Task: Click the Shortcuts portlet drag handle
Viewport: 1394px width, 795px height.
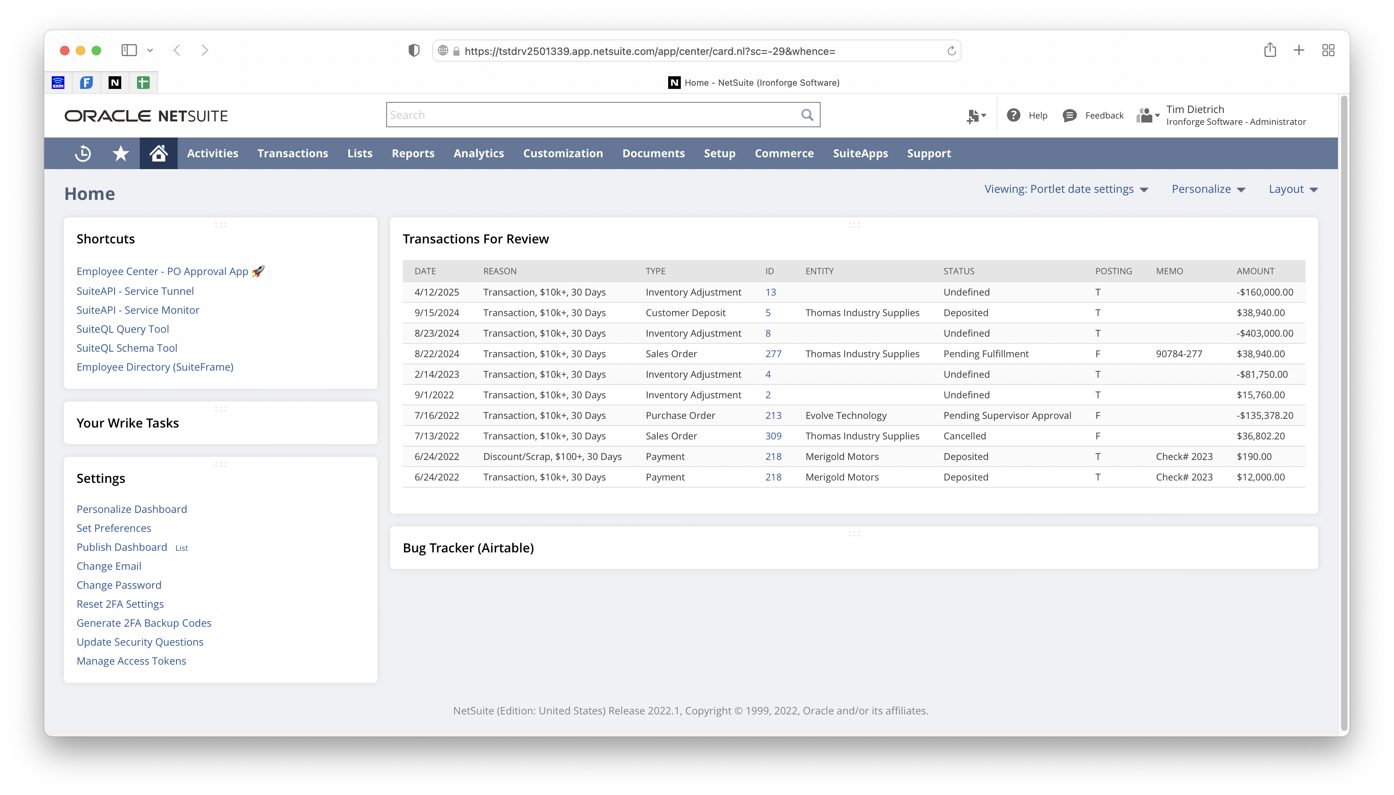Action: point(220,224)
